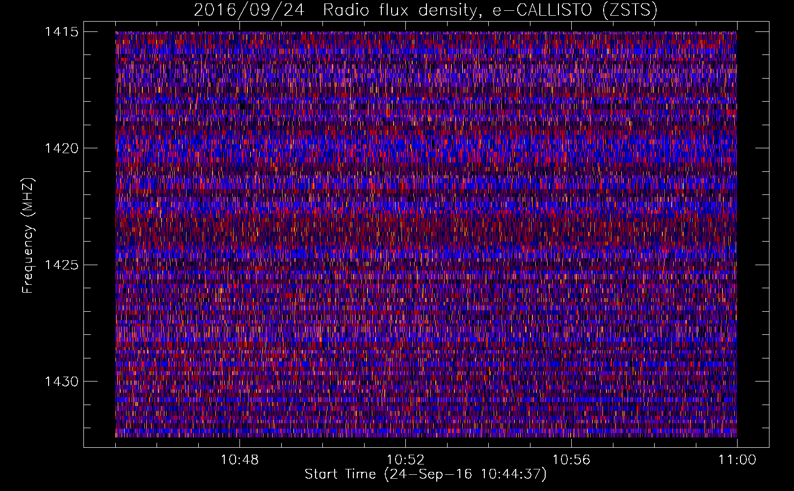
Task: Click the 1425 frequency axis label
Action: coord(61,265)
